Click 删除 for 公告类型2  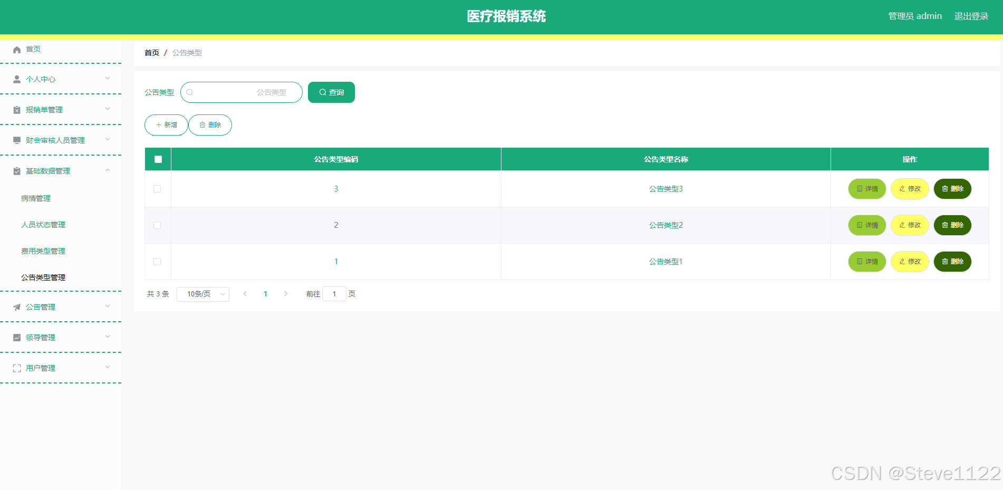(x=952, y=225)
